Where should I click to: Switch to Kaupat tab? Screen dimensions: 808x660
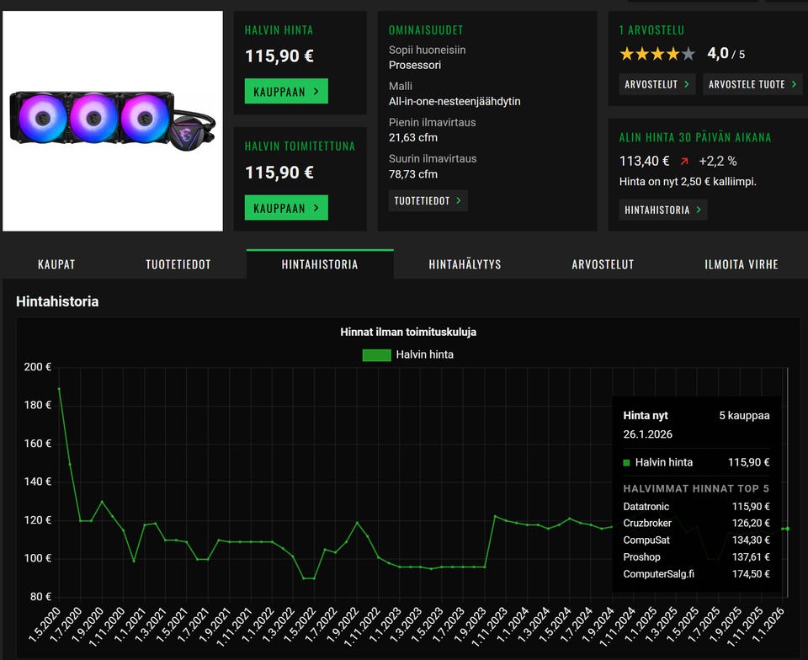(x=56, y=264)
